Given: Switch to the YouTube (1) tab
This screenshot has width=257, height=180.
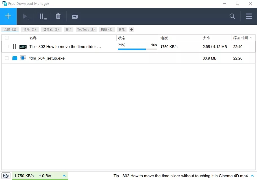Looking at the screenshot, I should tap(86, 29).
